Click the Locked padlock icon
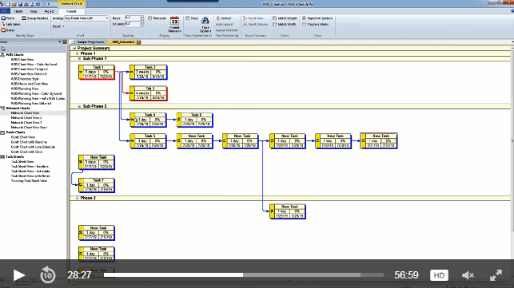 pyautogui.click(x=217, y=18)
